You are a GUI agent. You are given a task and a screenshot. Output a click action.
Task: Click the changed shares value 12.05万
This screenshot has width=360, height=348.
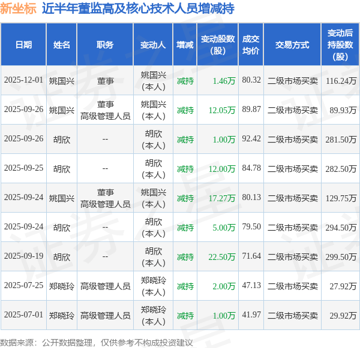[x=222, y=110]
